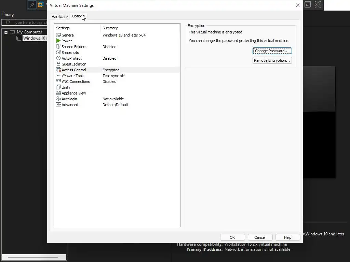The height and width of the screenshot is (262, 350).
Task: Click the pin icon in VMware toolbar
Action: (x=32, y=5)
